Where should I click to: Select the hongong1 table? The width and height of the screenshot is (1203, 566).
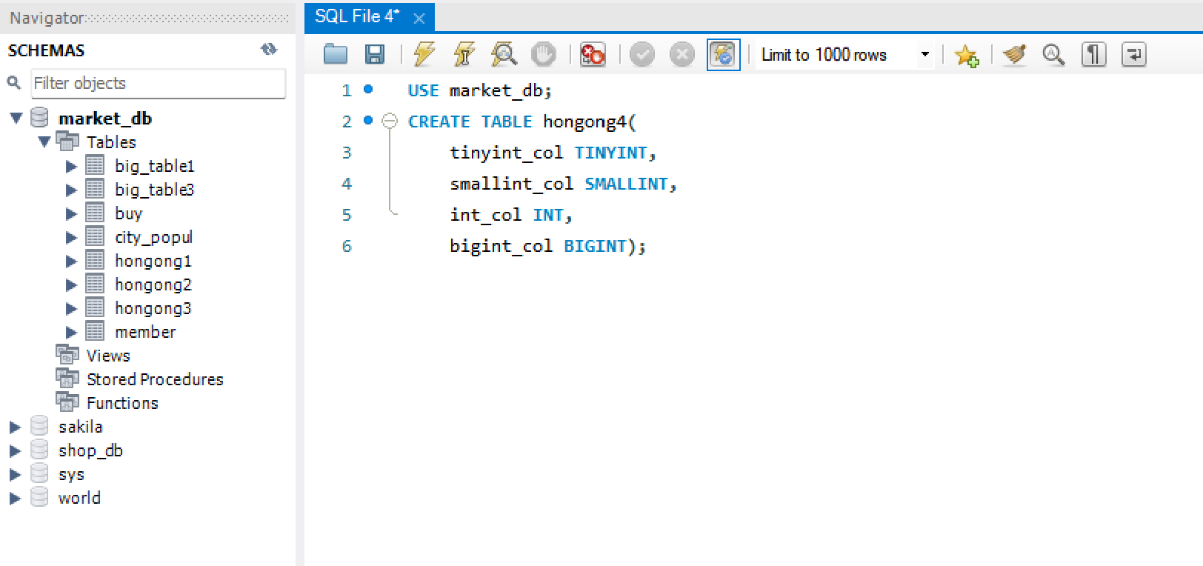click(153, 262)
